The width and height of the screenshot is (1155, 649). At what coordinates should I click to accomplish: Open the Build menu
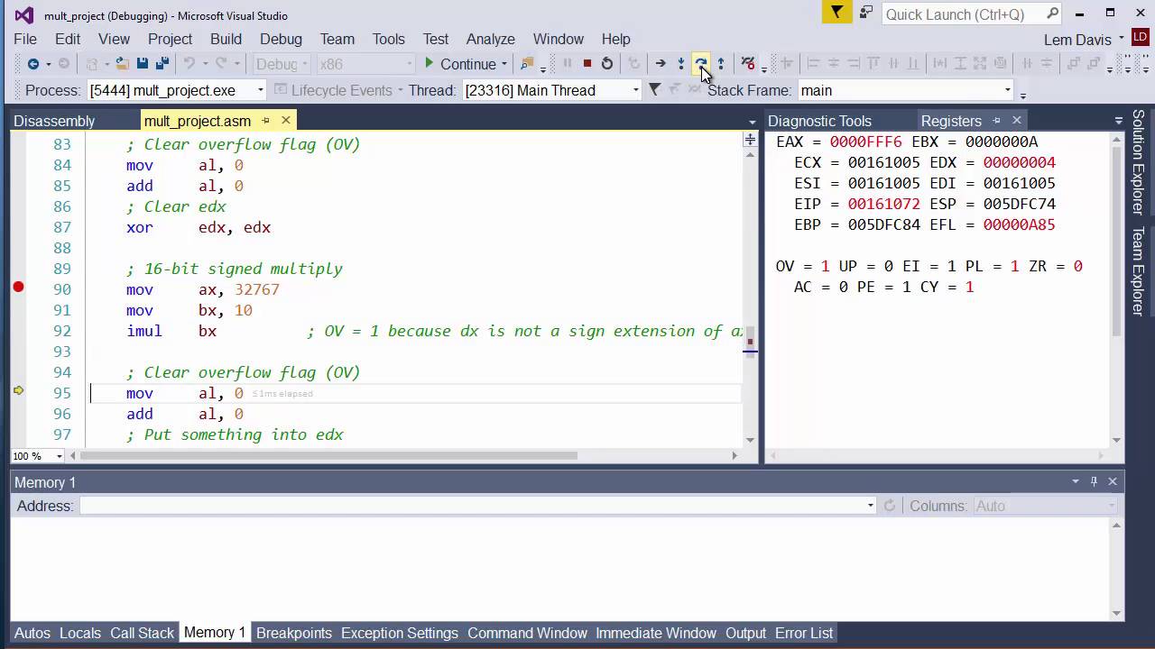[x=226, y=39]
